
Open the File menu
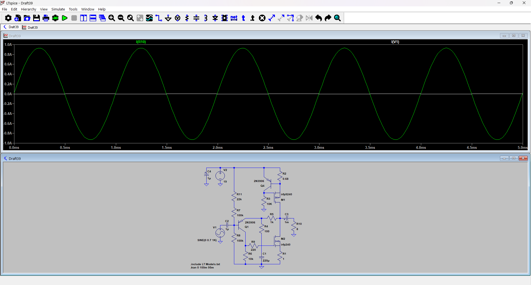point(4,9)
